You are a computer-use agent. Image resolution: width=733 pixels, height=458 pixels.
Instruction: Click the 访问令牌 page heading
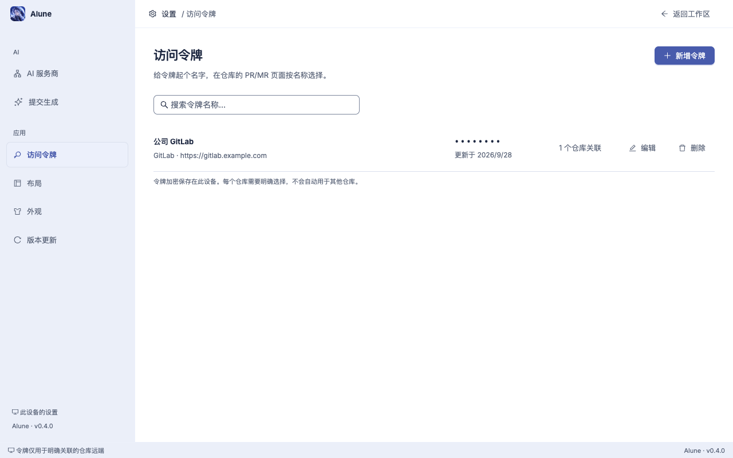point(178,56)
